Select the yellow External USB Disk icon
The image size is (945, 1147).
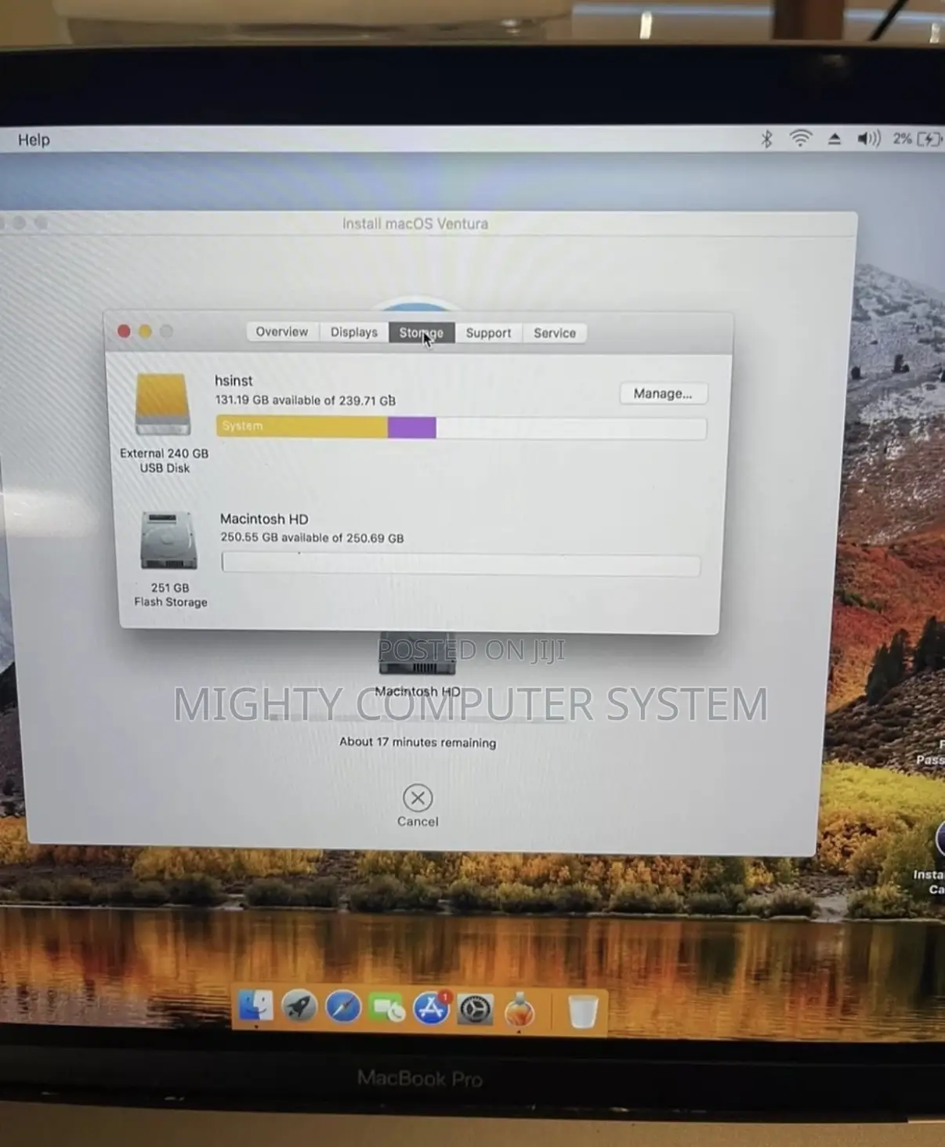coord(163,403)
